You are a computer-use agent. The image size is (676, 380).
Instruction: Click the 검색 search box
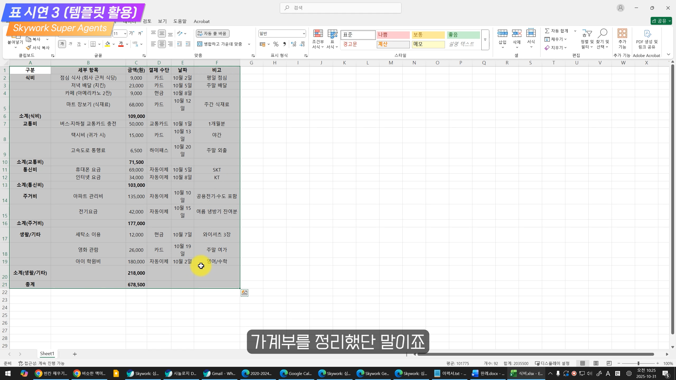tap(341, 8)
